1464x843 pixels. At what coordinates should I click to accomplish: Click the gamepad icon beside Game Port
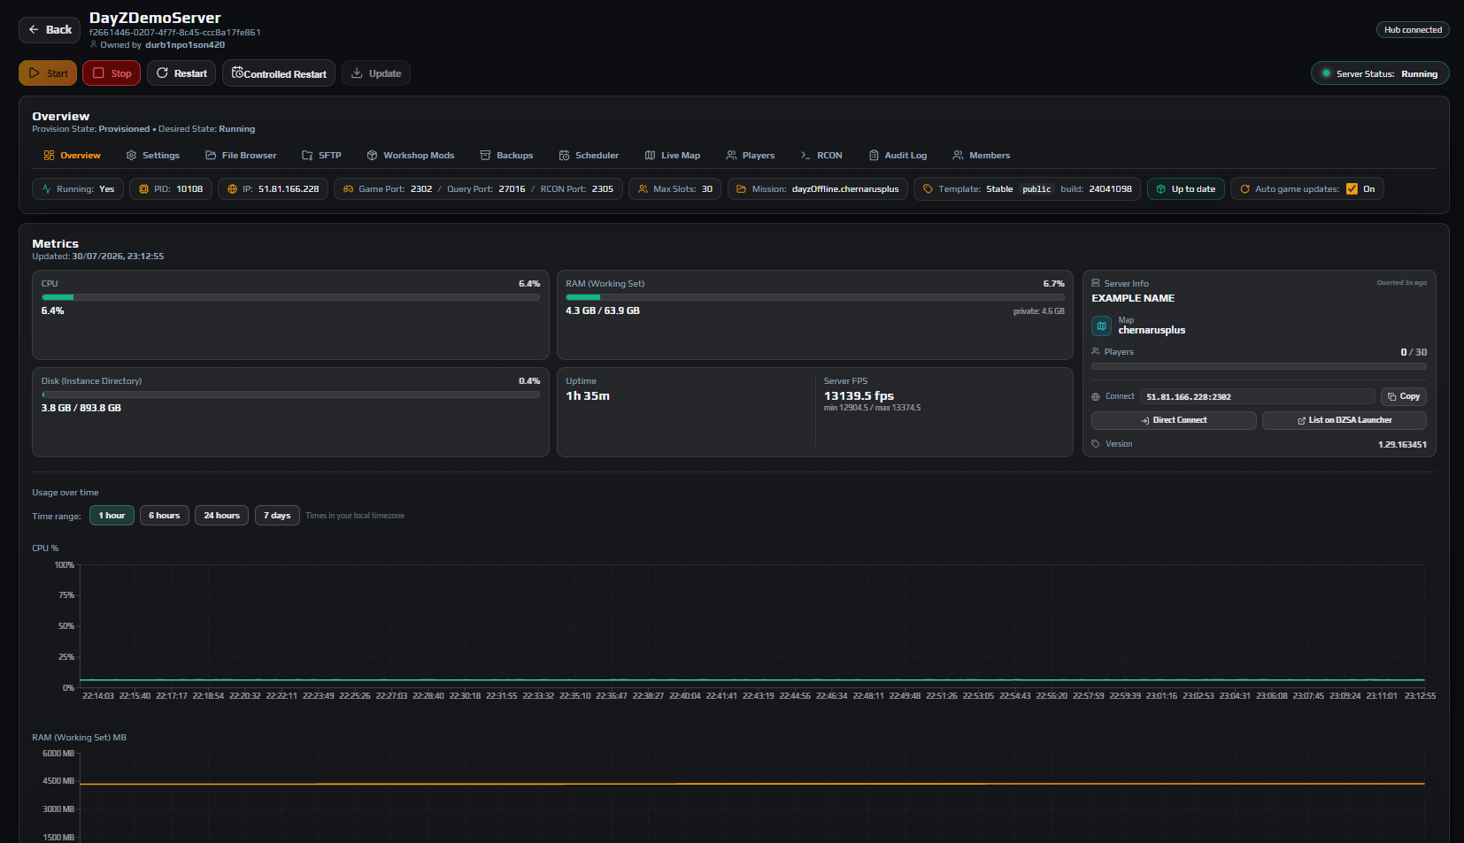[349, 188]
